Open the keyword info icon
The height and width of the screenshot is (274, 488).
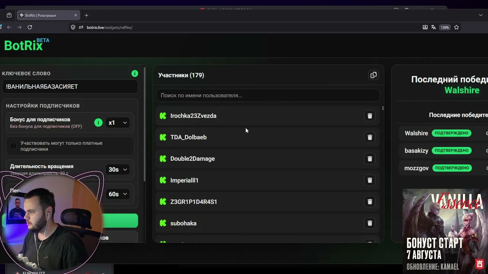pos(135,73)
